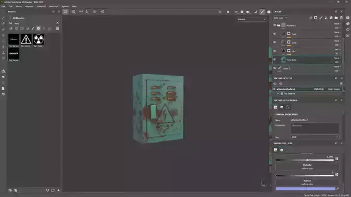The image size is (351, 197).
Task: Open the Window menu
Action: click(x=29, y=7)
